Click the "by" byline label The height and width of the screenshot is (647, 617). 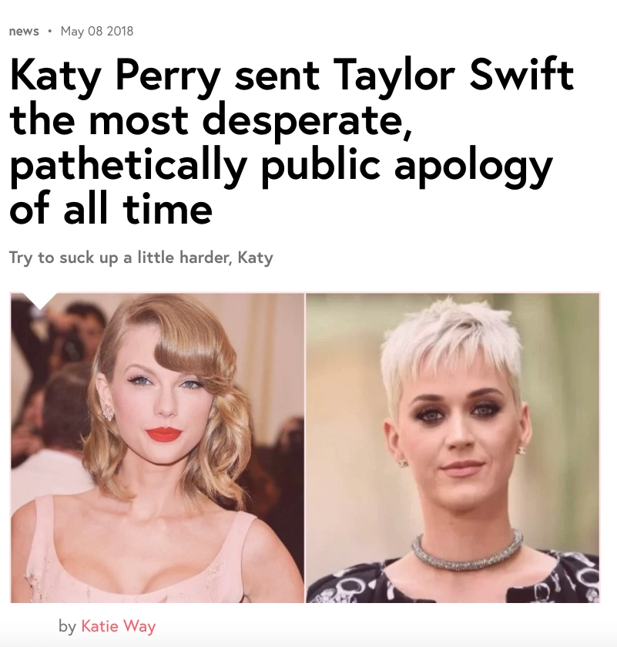pos(67,626)
